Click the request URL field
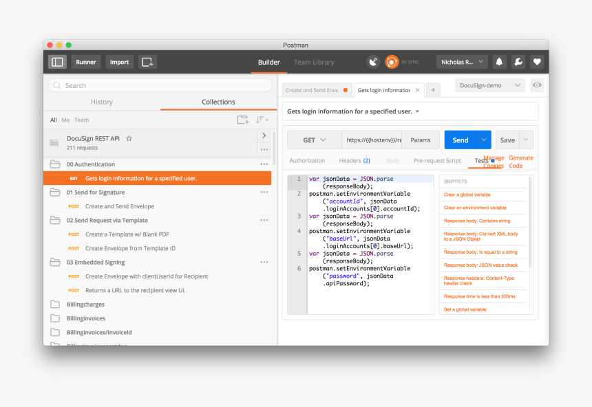This screenshot has width=592, height=407. click(372, 140)
